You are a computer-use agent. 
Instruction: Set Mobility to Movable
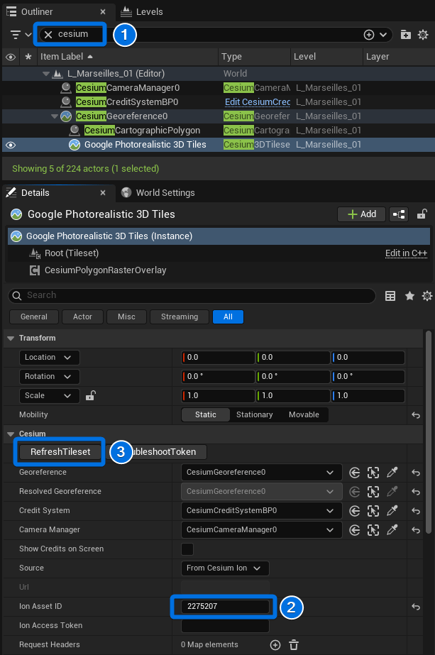(x=304, y=414)
